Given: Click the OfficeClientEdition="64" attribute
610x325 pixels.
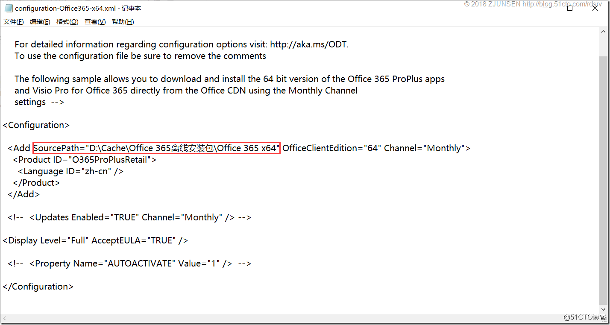Looking at the screenshot, I should point(332,148).
